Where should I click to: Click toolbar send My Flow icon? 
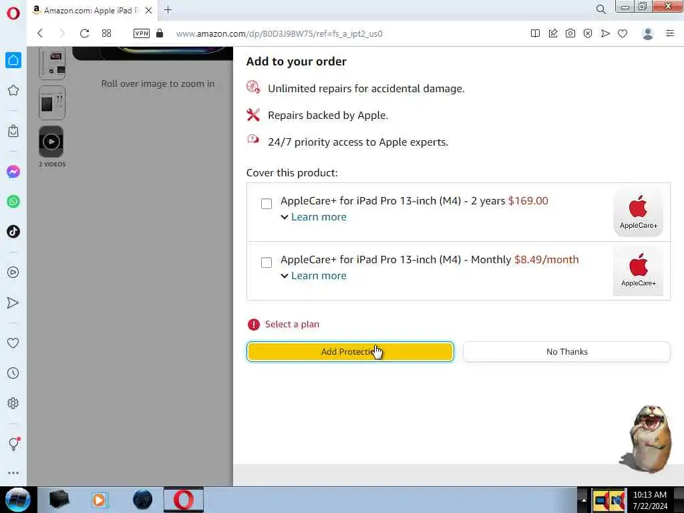[605, 33]
